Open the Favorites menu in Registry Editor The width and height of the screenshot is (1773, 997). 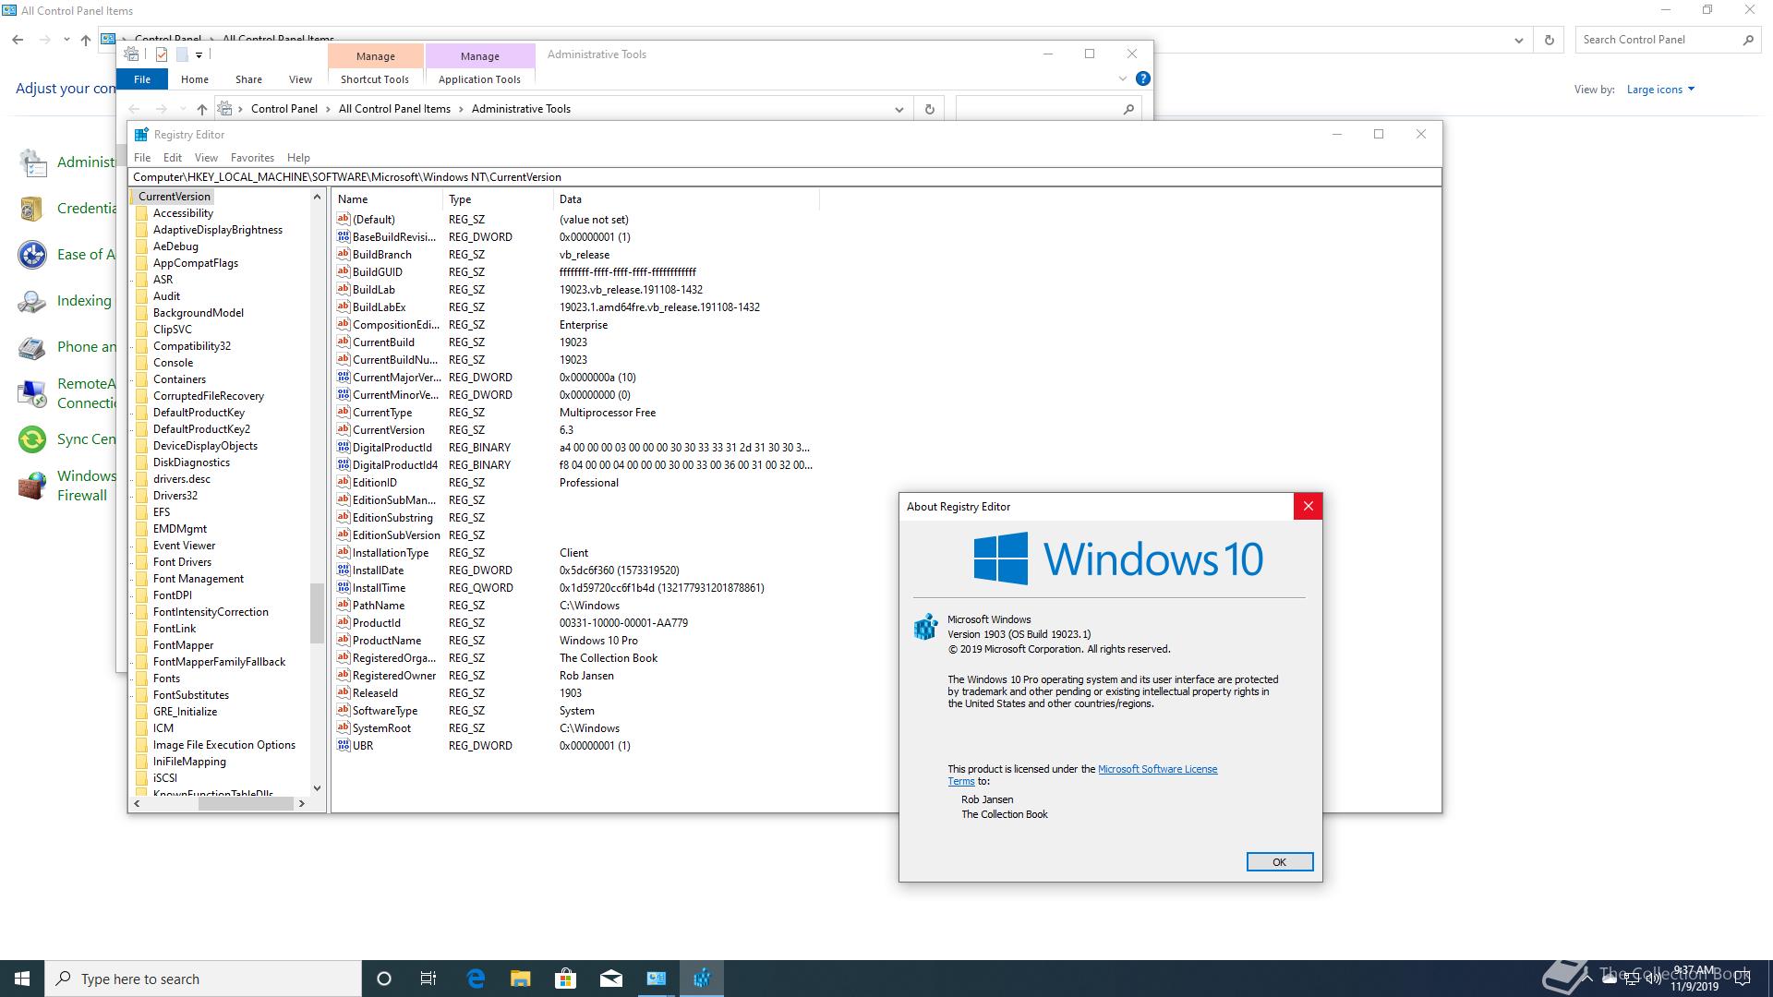click(252, 158)
